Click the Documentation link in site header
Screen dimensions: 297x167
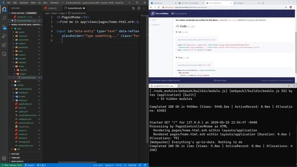(x=179, y=13)
